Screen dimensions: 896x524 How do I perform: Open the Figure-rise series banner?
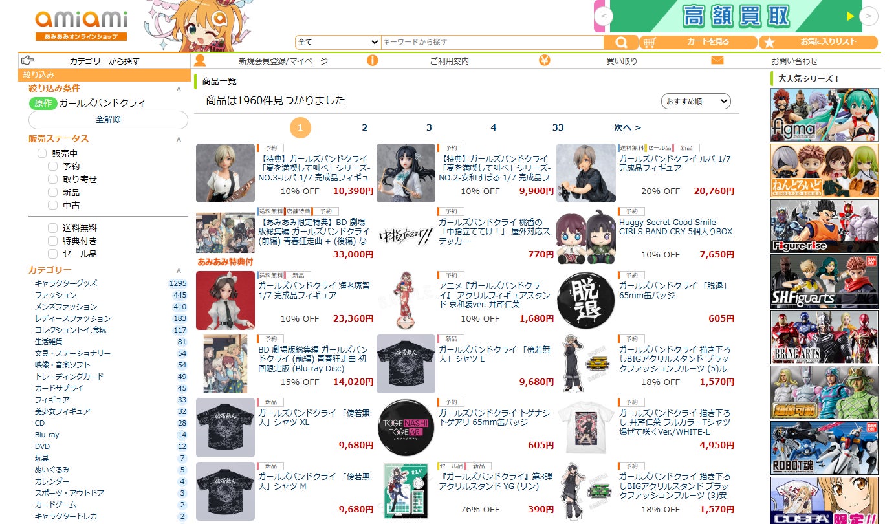click(x=824, y=226)
